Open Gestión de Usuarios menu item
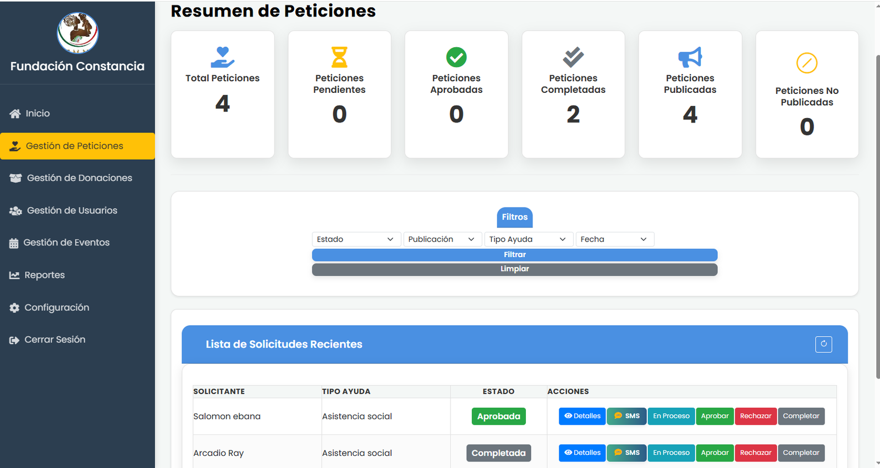The width and height of the screenshot is (880, 468). pos(78,210)
